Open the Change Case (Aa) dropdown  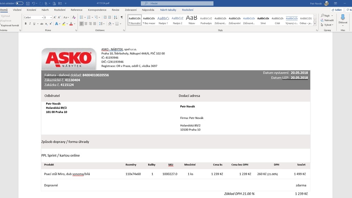(x=66, y=17)
